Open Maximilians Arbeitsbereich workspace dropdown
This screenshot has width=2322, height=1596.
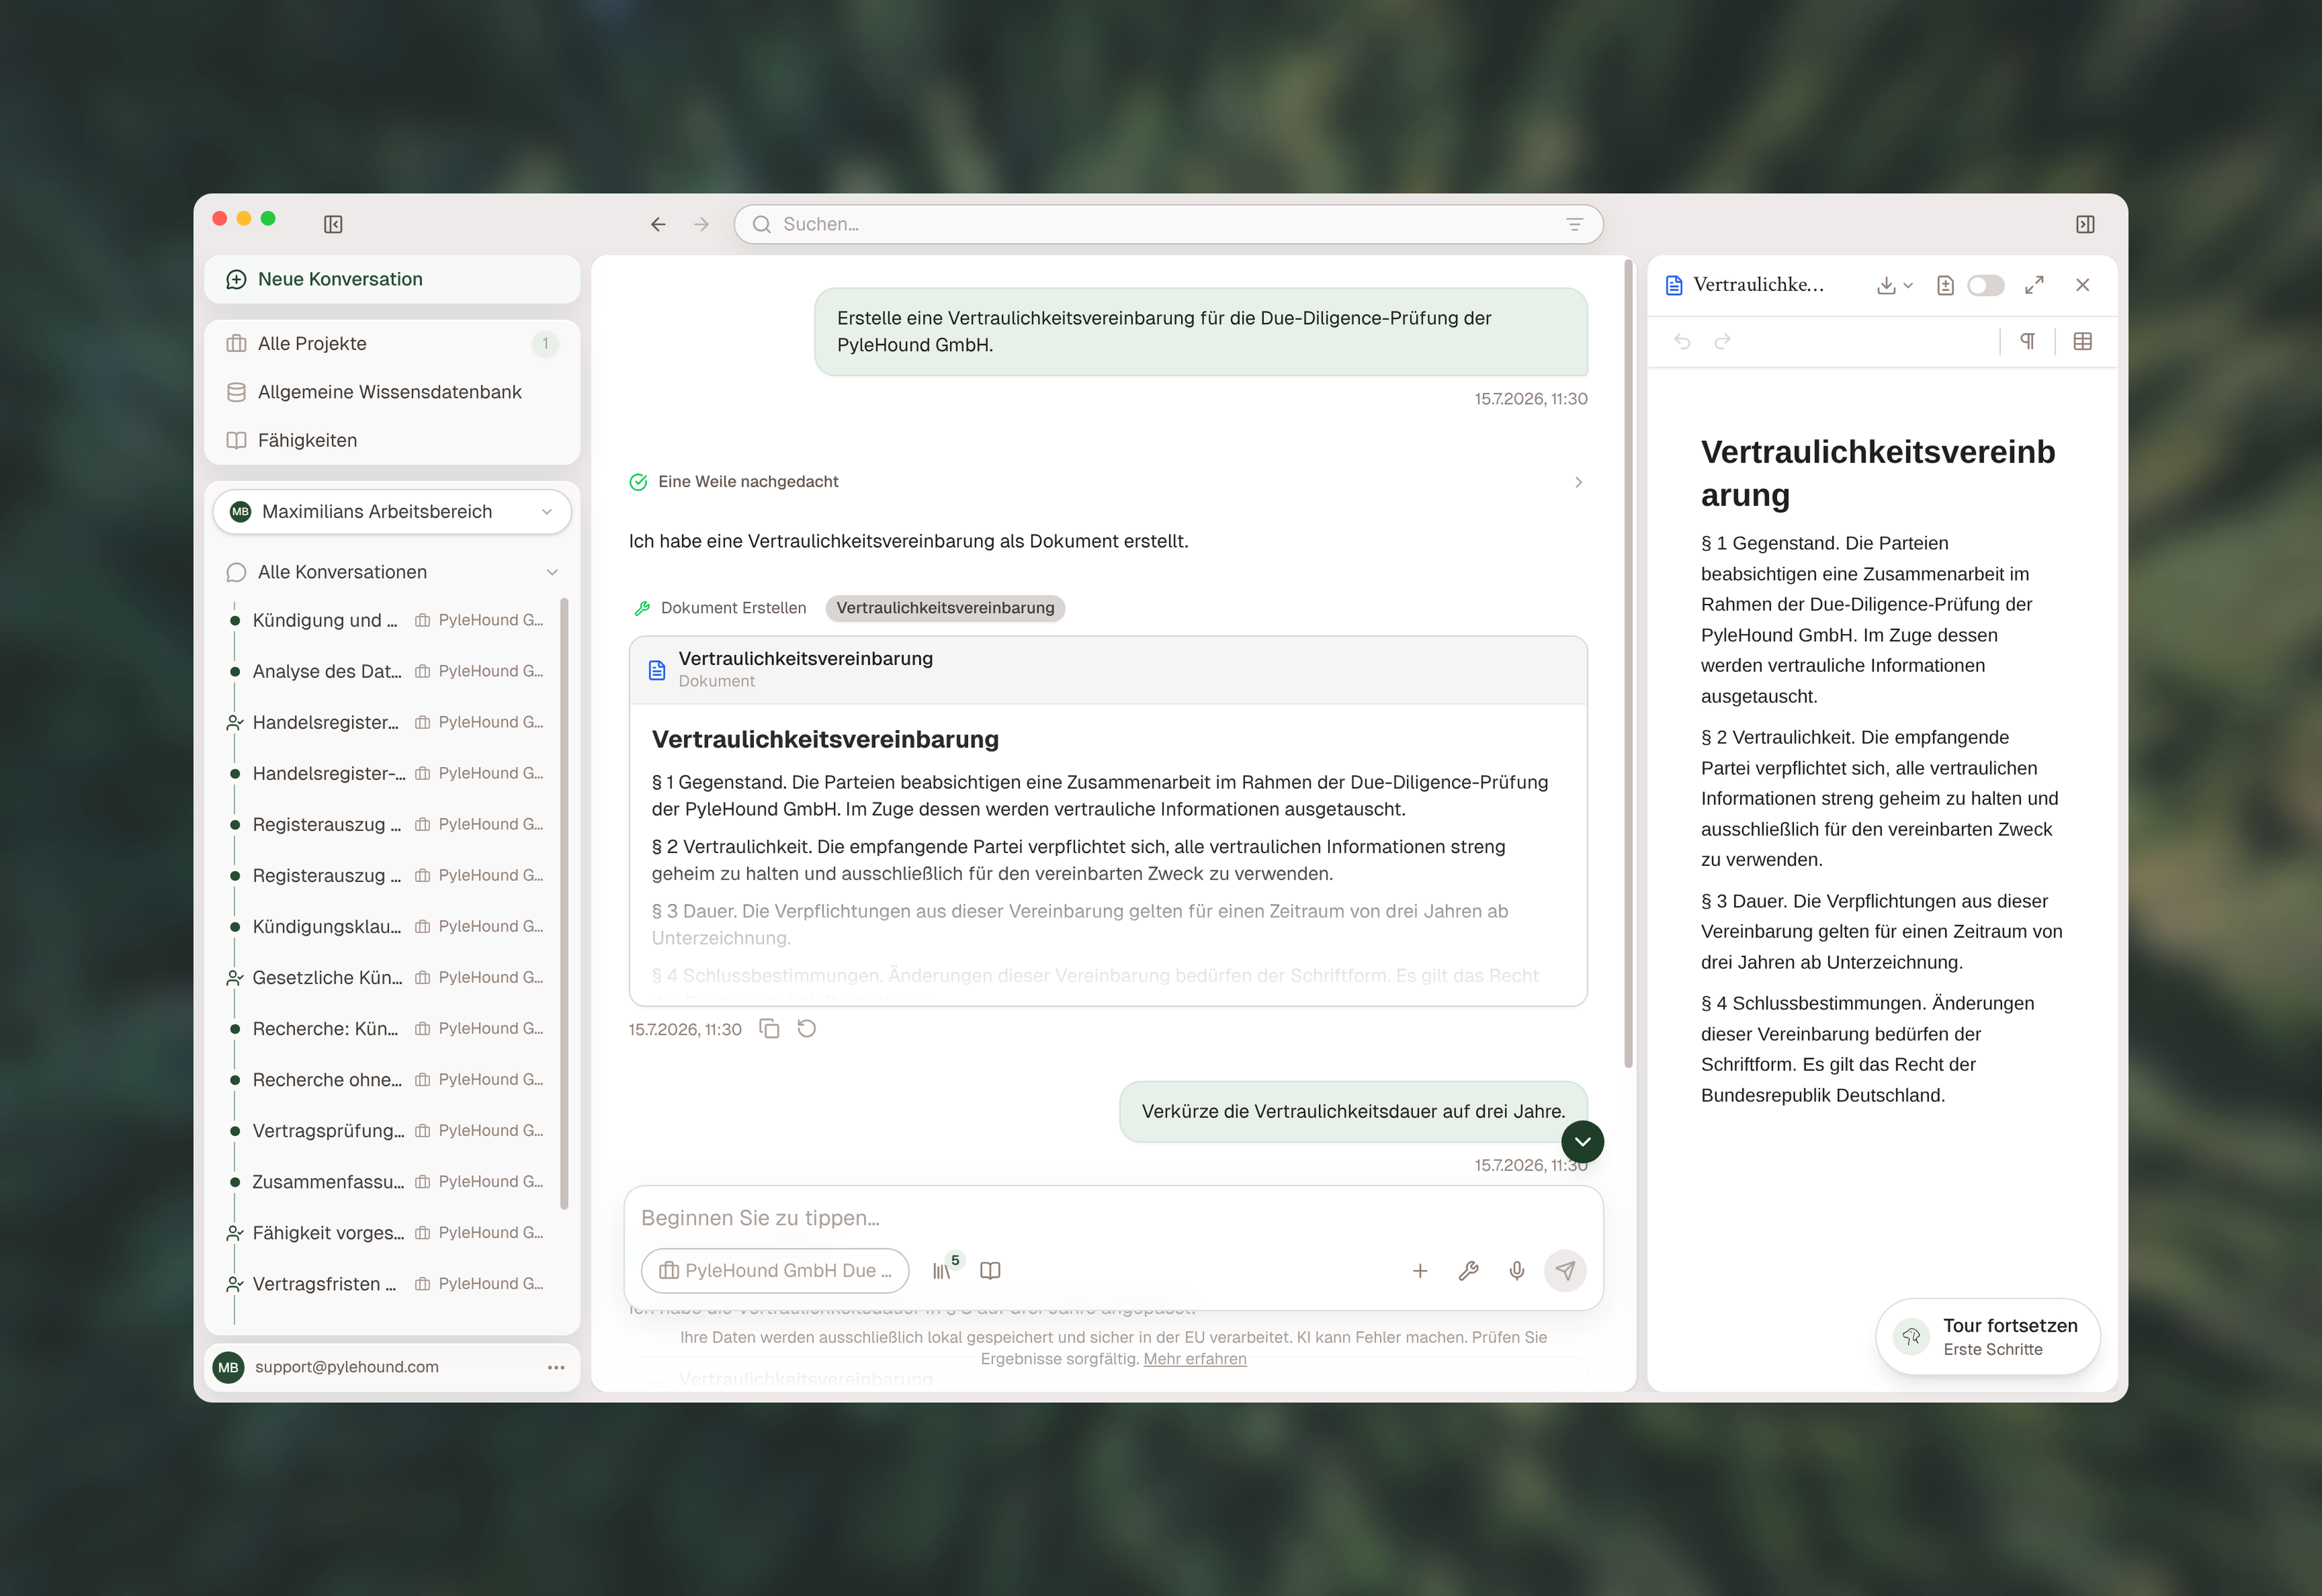(392, 512)
